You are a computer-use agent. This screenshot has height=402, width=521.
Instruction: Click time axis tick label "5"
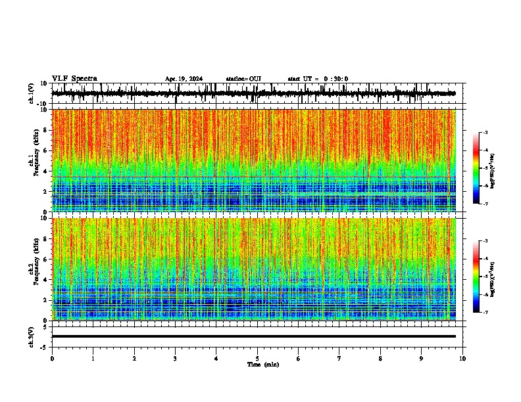257,359
